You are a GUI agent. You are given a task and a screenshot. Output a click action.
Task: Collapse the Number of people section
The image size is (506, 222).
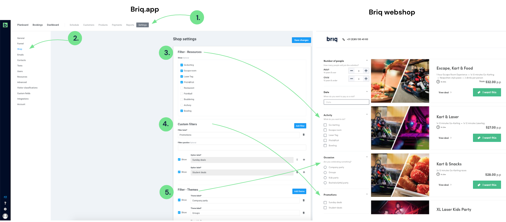click(x=367, y=61)
